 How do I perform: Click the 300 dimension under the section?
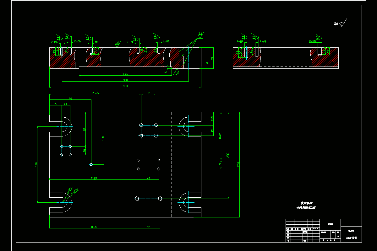coord(125,80)
